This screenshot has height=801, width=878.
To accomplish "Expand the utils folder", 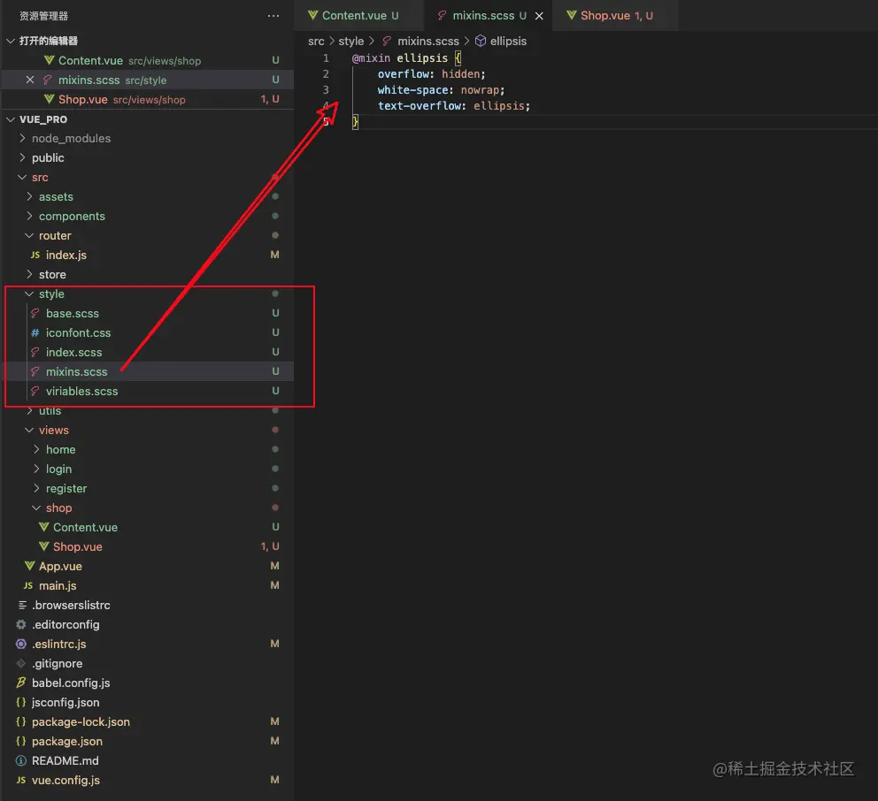I will pos(30,410).
